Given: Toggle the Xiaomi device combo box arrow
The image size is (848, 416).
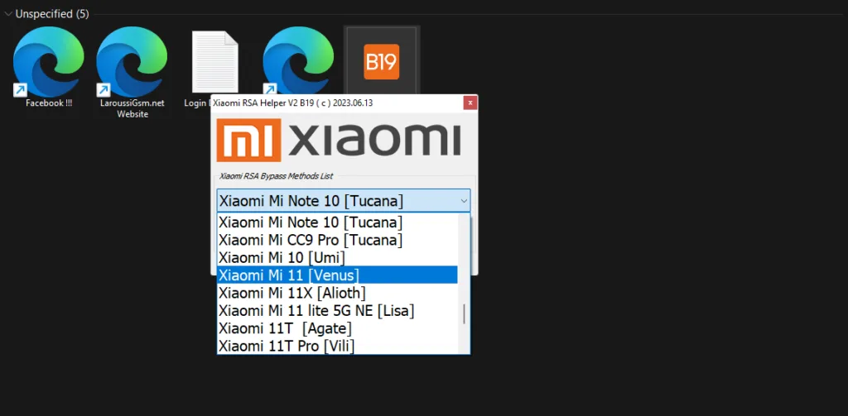Looking at the screenshot, I should pyautogui.click(x=464, y=201).
